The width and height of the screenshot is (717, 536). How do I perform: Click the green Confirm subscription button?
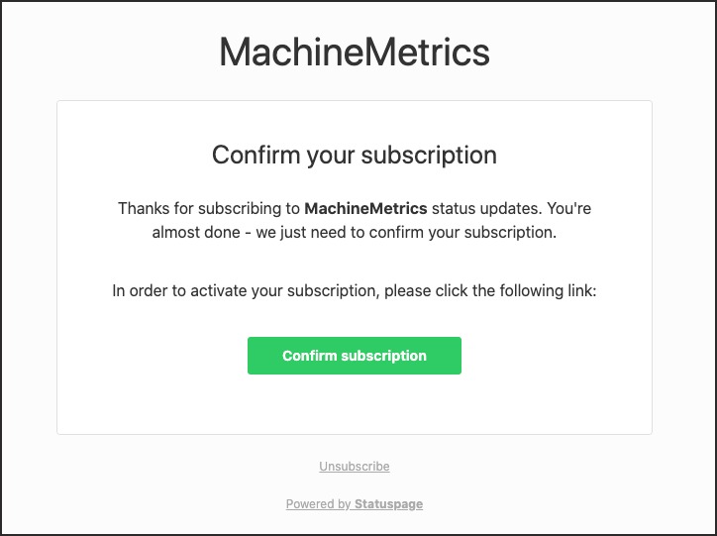[355, 356]
